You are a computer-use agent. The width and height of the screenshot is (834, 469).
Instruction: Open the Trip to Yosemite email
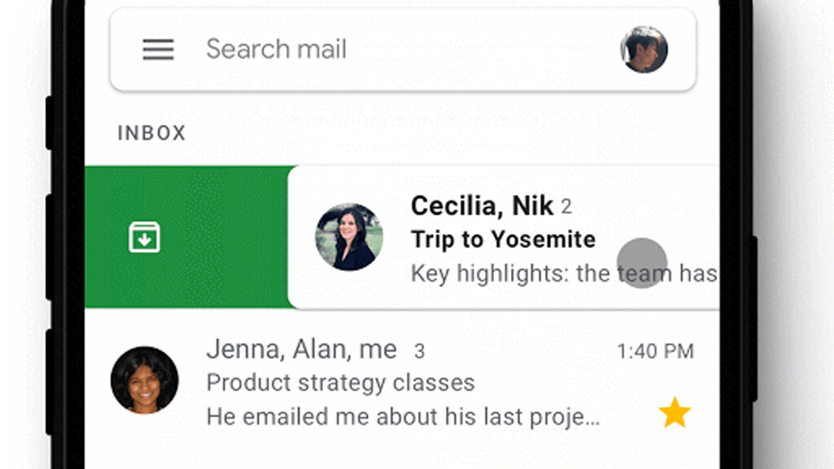point(503,240)
